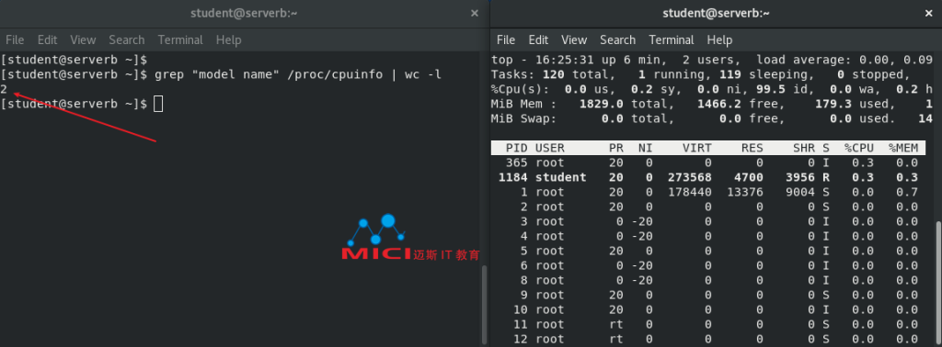Open Edit menu in left terminal window

coord(47,40)
